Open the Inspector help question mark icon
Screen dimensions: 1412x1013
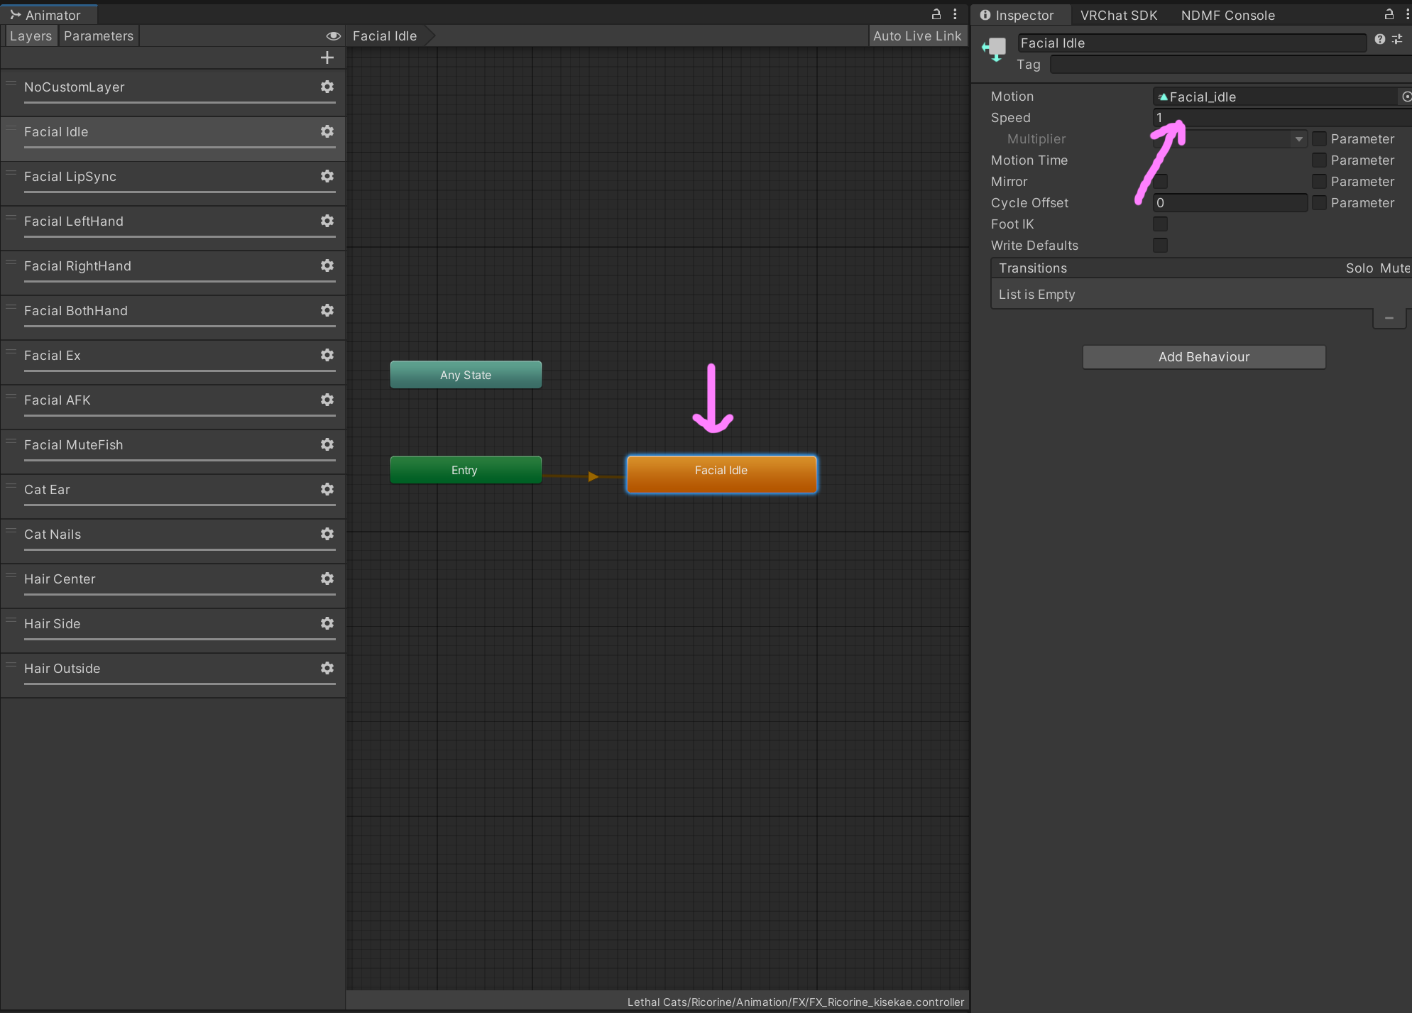click(x=1379, y=40)
